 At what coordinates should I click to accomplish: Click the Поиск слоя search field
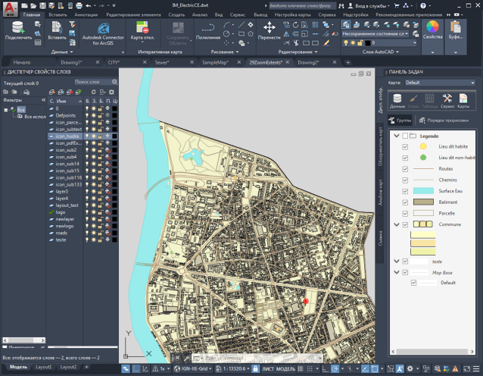(x=90, y=82)
